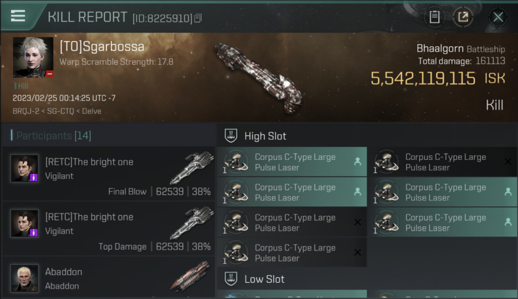The width and height of the screenshot is (518, 299).
Task: Open the Abaddon pilot's portrait
Action: [x=24, y=277]
